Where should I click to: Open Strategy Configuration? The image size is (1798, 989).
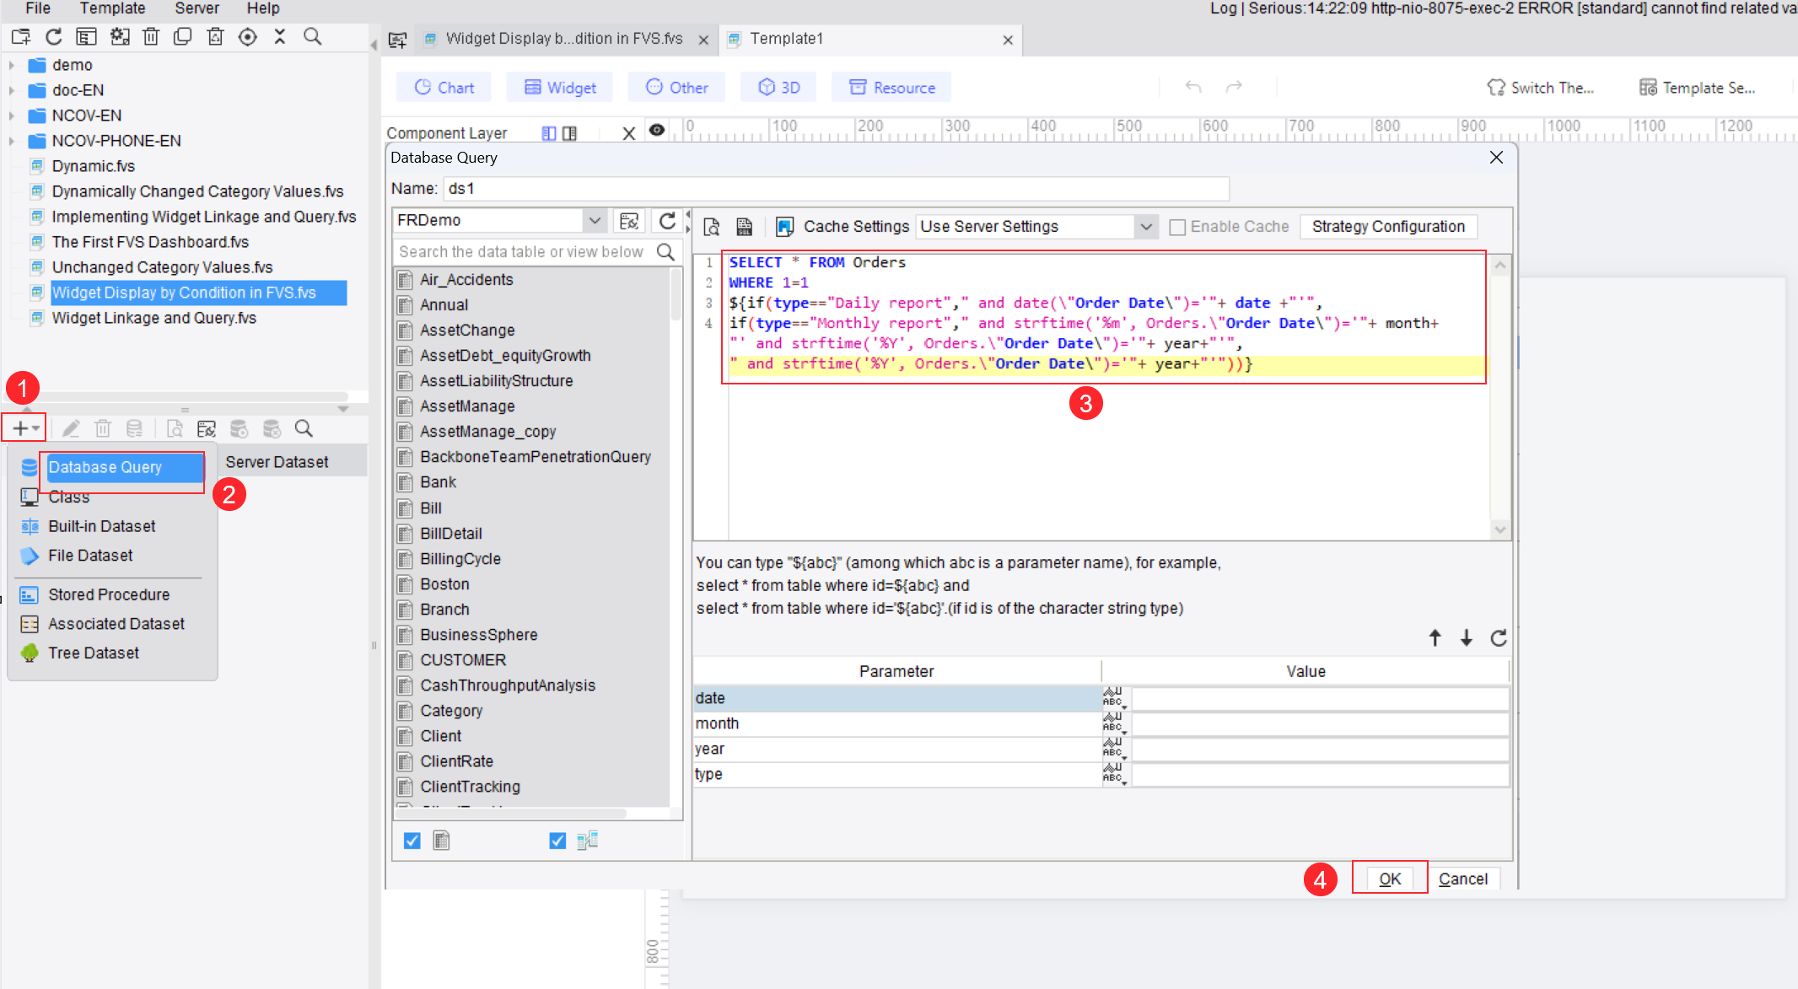pos(1388,227)
